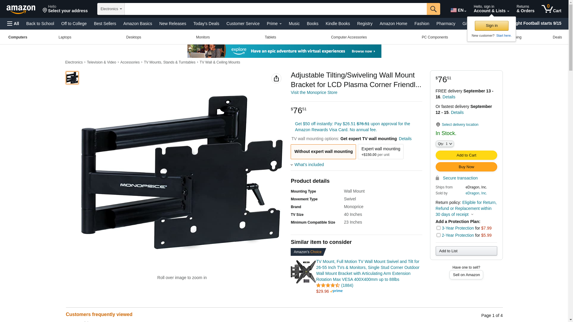The height and width of the screenshot is (322, 573).
Task: Check the 2-Year Protection checkbox
Action: click(x=438, y=235)
